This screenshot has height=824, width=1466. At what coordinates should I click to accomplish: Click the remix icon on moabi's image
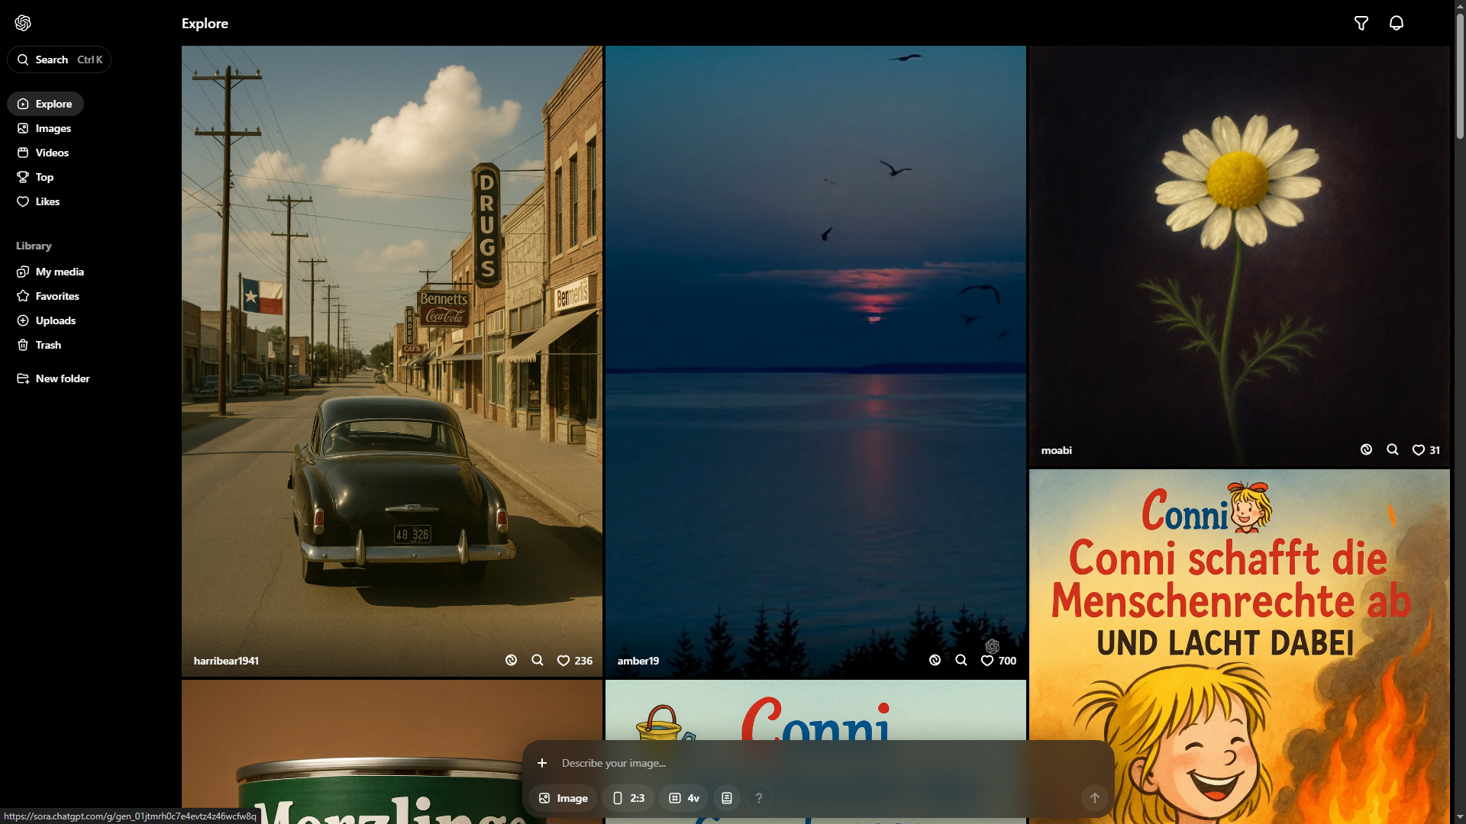1367,450
